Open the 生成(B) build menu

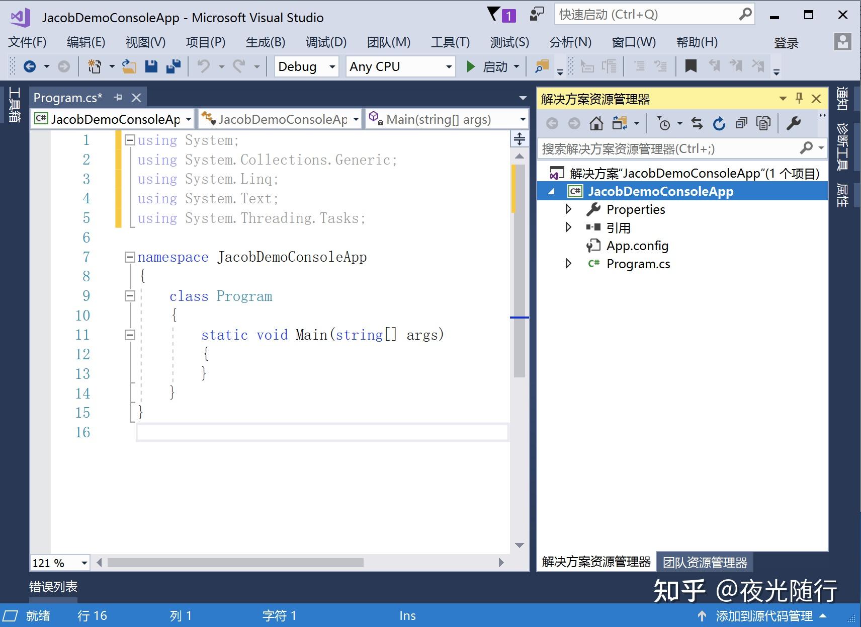[x=266, y=42]
